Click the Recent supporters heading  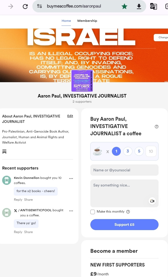pyautogui.click(x=20, y=168)
